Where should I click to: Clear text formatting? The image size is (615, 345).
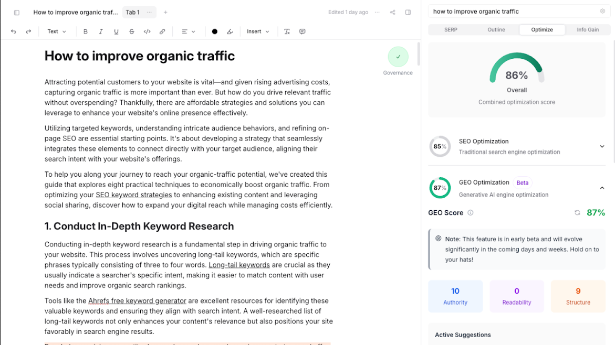pos(287,31)
